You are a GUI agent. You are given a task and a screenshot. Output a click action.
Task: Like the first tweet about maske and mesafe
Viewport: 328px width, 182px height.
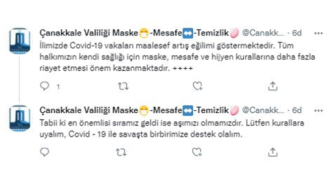197,86
